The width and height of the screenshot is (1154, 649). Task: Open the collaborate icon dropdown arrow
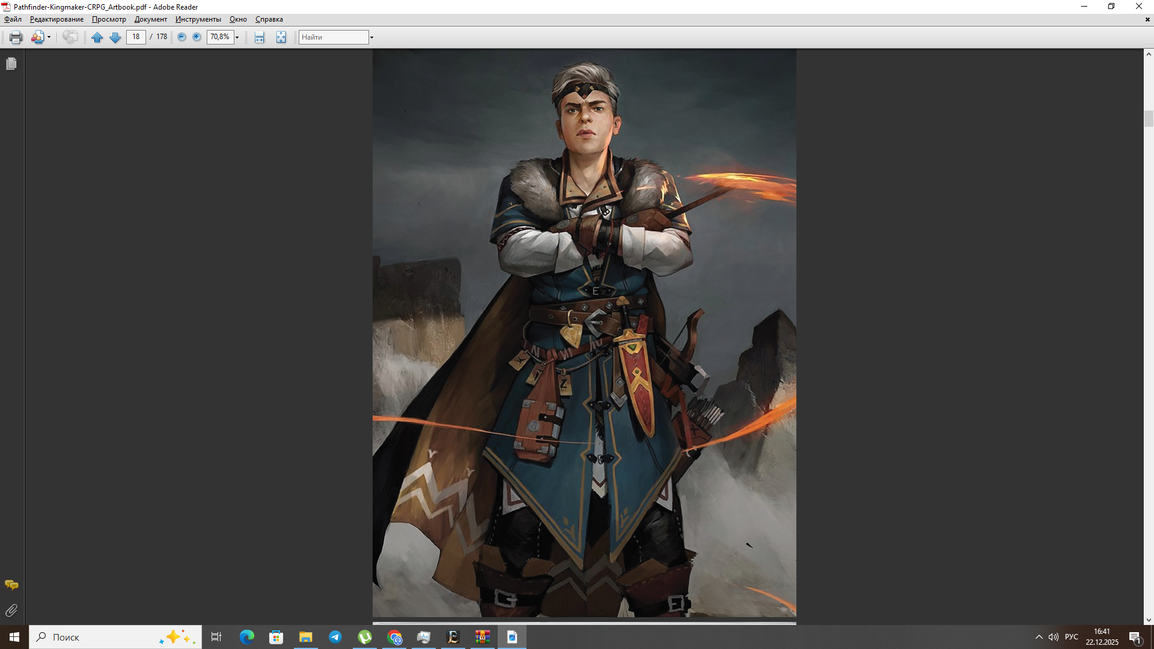point(49,37)
